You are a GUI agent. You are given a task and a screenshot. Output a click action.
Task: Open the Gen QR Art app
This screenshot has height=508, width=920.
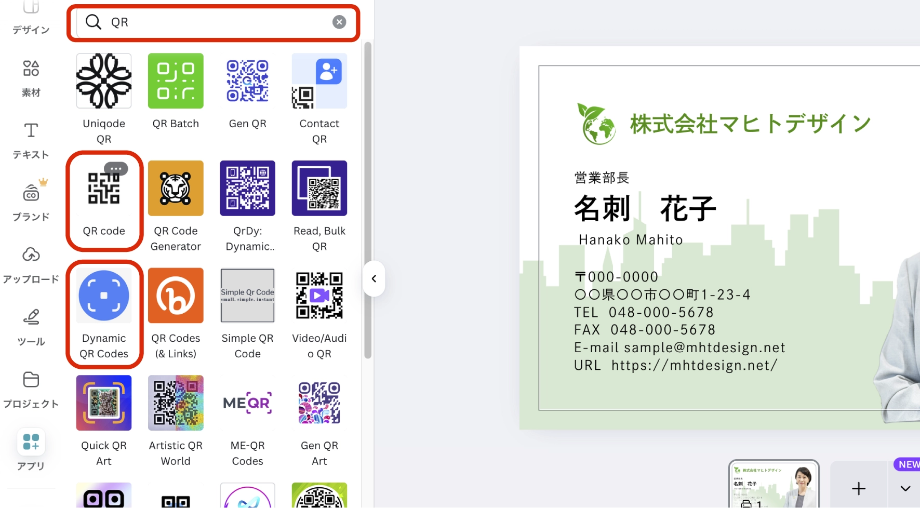(x=319, y=422)
